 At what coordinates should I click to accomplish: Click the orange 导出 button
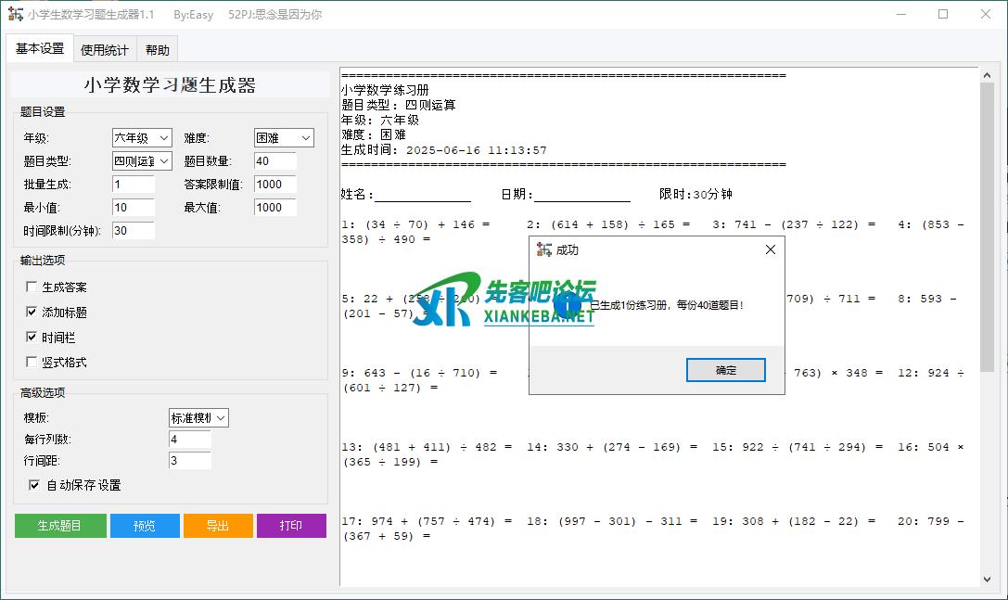[218, 526]
